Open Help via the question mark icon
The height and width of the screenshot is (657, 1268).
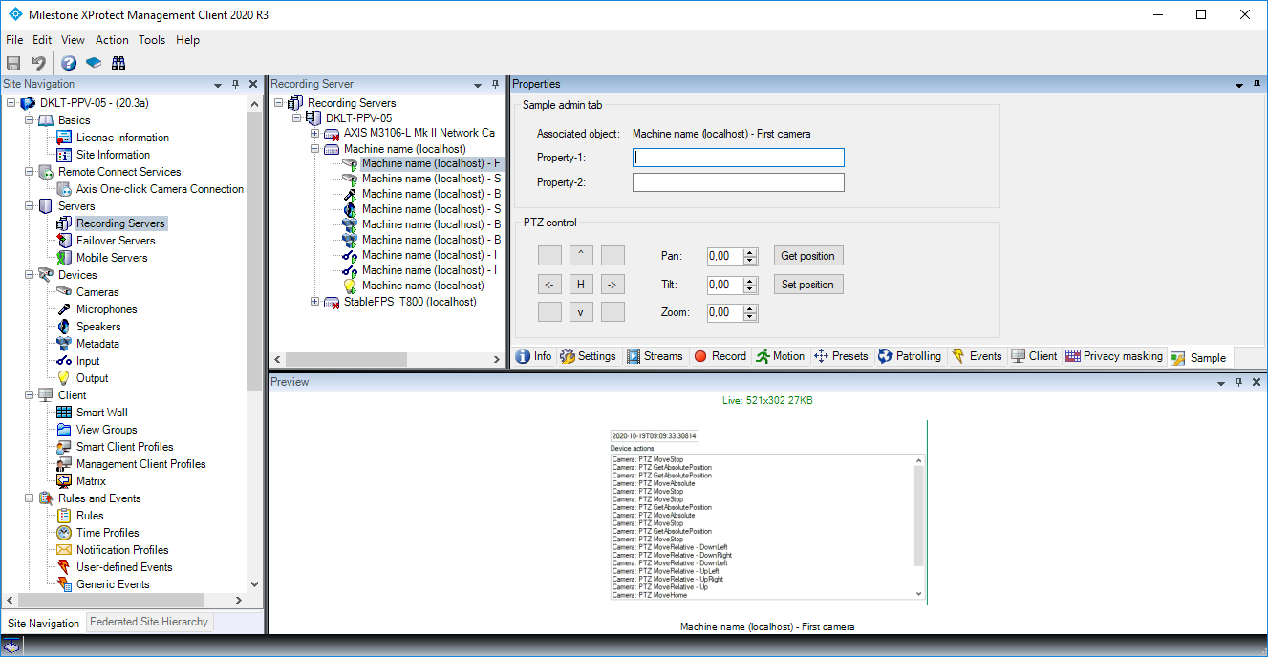point(69,63)
